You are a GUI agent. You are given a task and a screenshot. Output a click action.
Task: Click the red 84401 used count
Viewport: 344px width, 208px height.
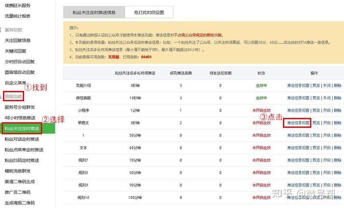point(146,57)
